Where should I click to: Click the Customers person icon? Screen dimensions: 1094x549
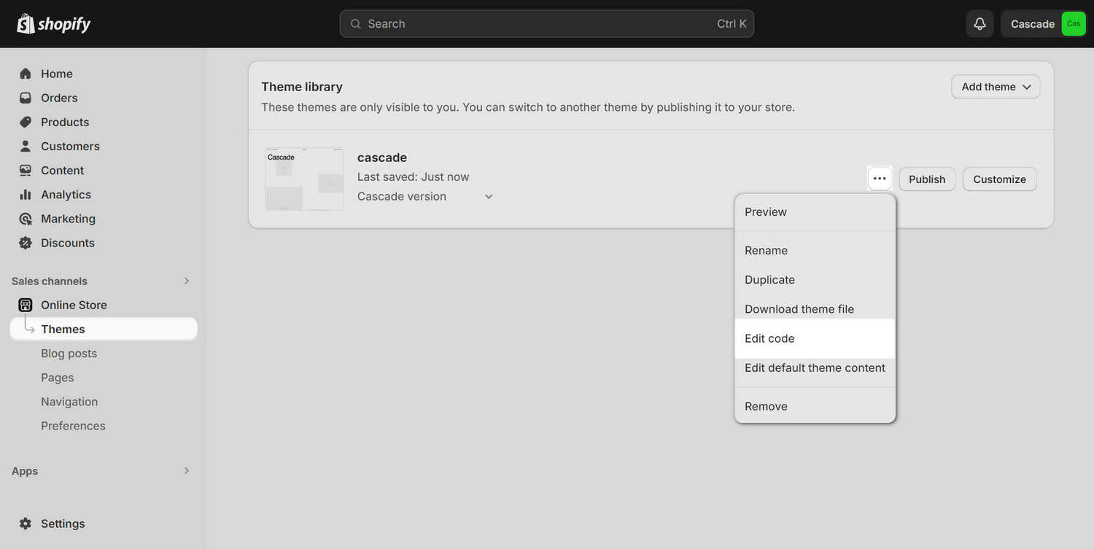click(x=26, y=146)
